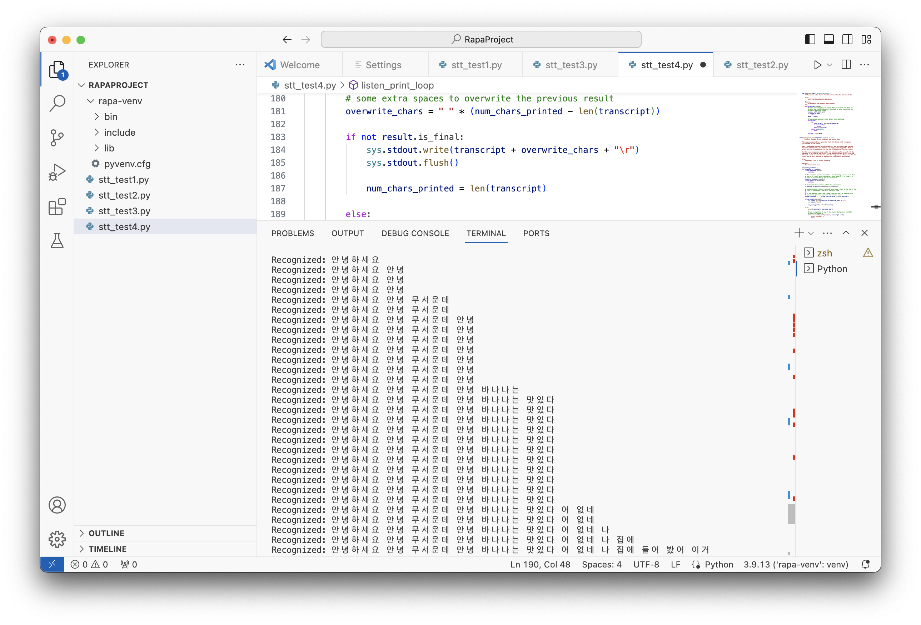Viewport: 921px width, 625px height.
Task: Expand the OUTLINE section
Action: 106,533
